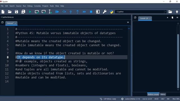The image size is (180, 101).
Task: Switch to the History tab
Action: pos(163,95)
